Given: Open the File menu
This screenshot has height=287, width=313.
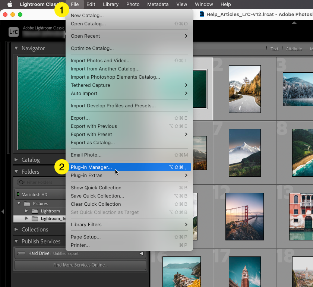Looking at the screenshot, I should point(75,4).
